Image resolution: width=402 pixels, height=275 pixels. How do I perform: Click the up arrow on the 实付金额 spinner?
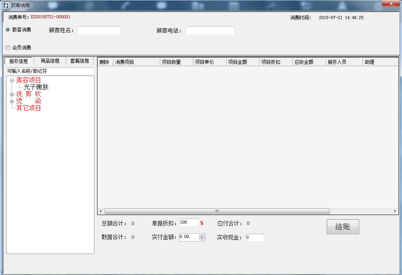tap(203, 235)
